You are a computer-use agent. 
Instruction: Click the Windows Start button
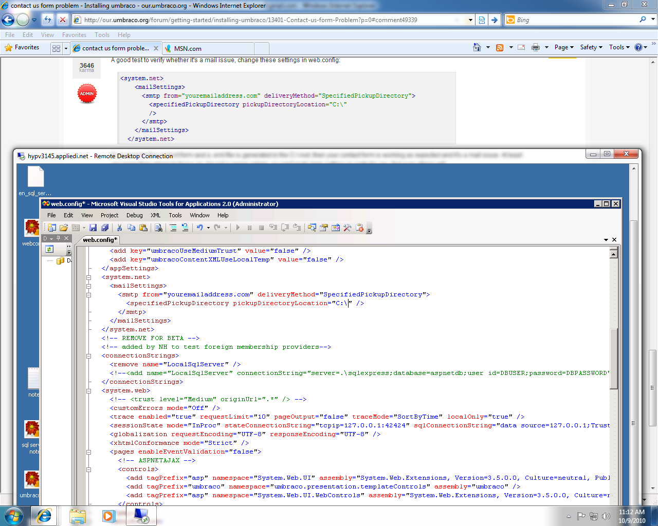(x=13, y=516)
